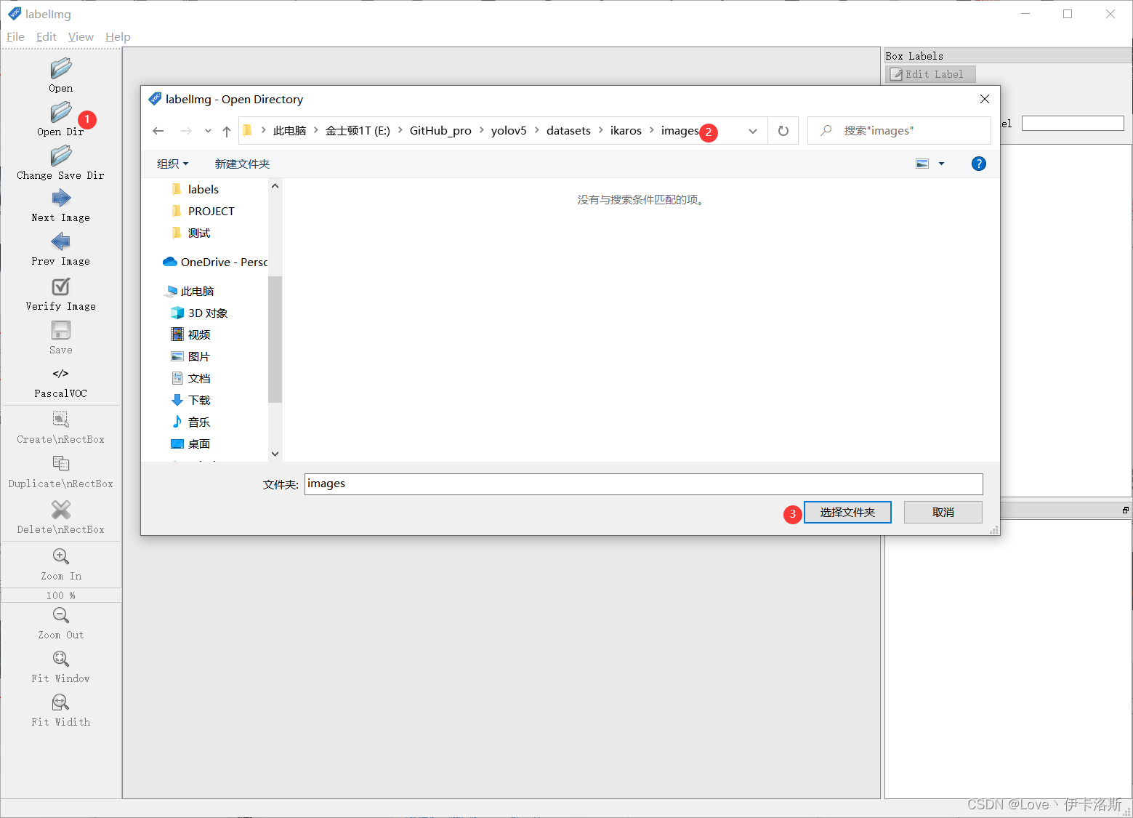Click 'ikaros' in the address path
Viewport: 1133px width, 818px height.
click(626, 131)
